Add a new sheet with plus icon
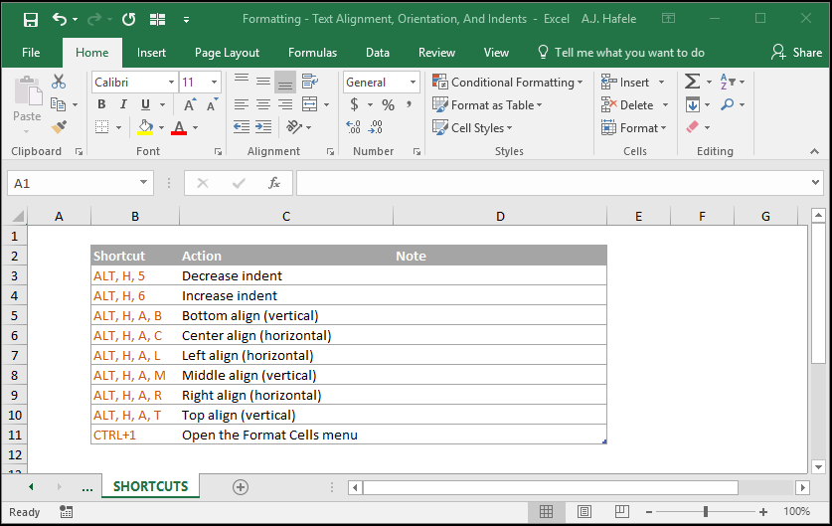The width and height of the screenshot is (832, 526). click(241, 486)
